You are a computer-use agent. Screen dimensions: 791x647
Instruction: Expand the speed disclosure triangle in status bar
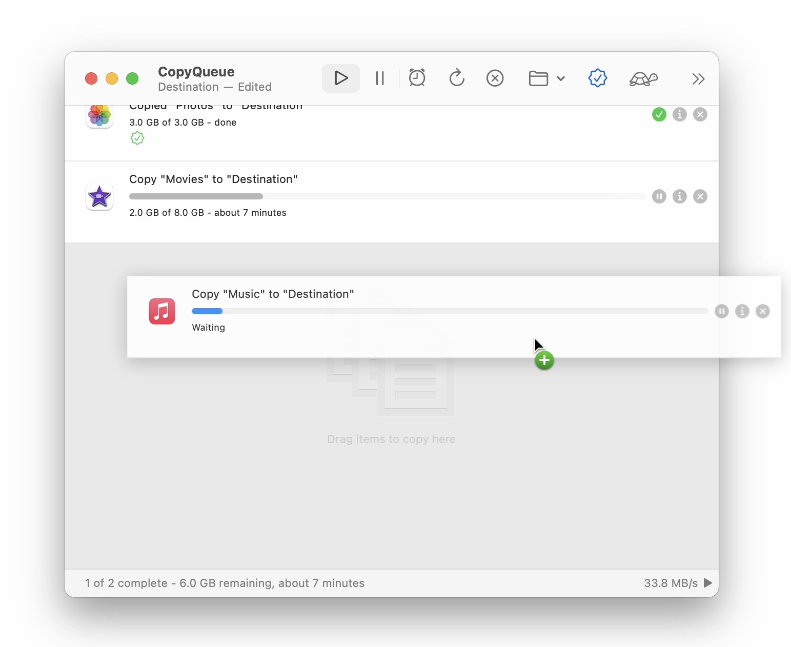point(708,583)
